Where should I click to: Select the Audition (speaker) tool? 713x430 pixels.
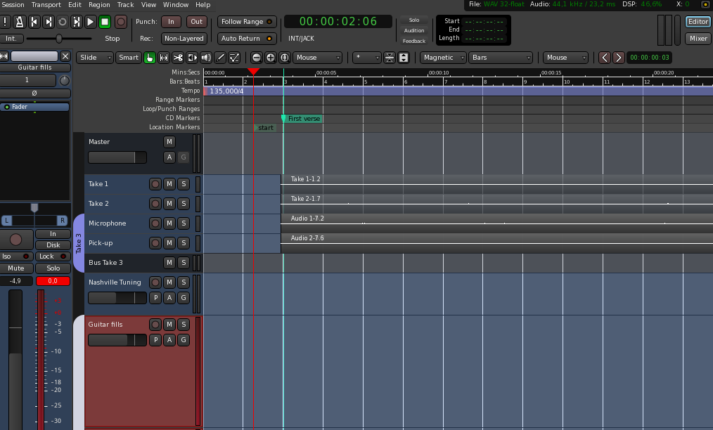click(x=206, y=58)
